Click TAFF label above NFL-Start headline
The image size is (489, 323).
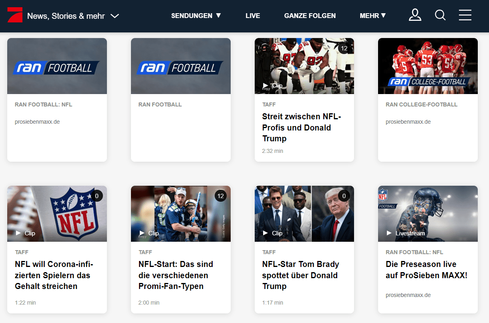click(145, 252)
